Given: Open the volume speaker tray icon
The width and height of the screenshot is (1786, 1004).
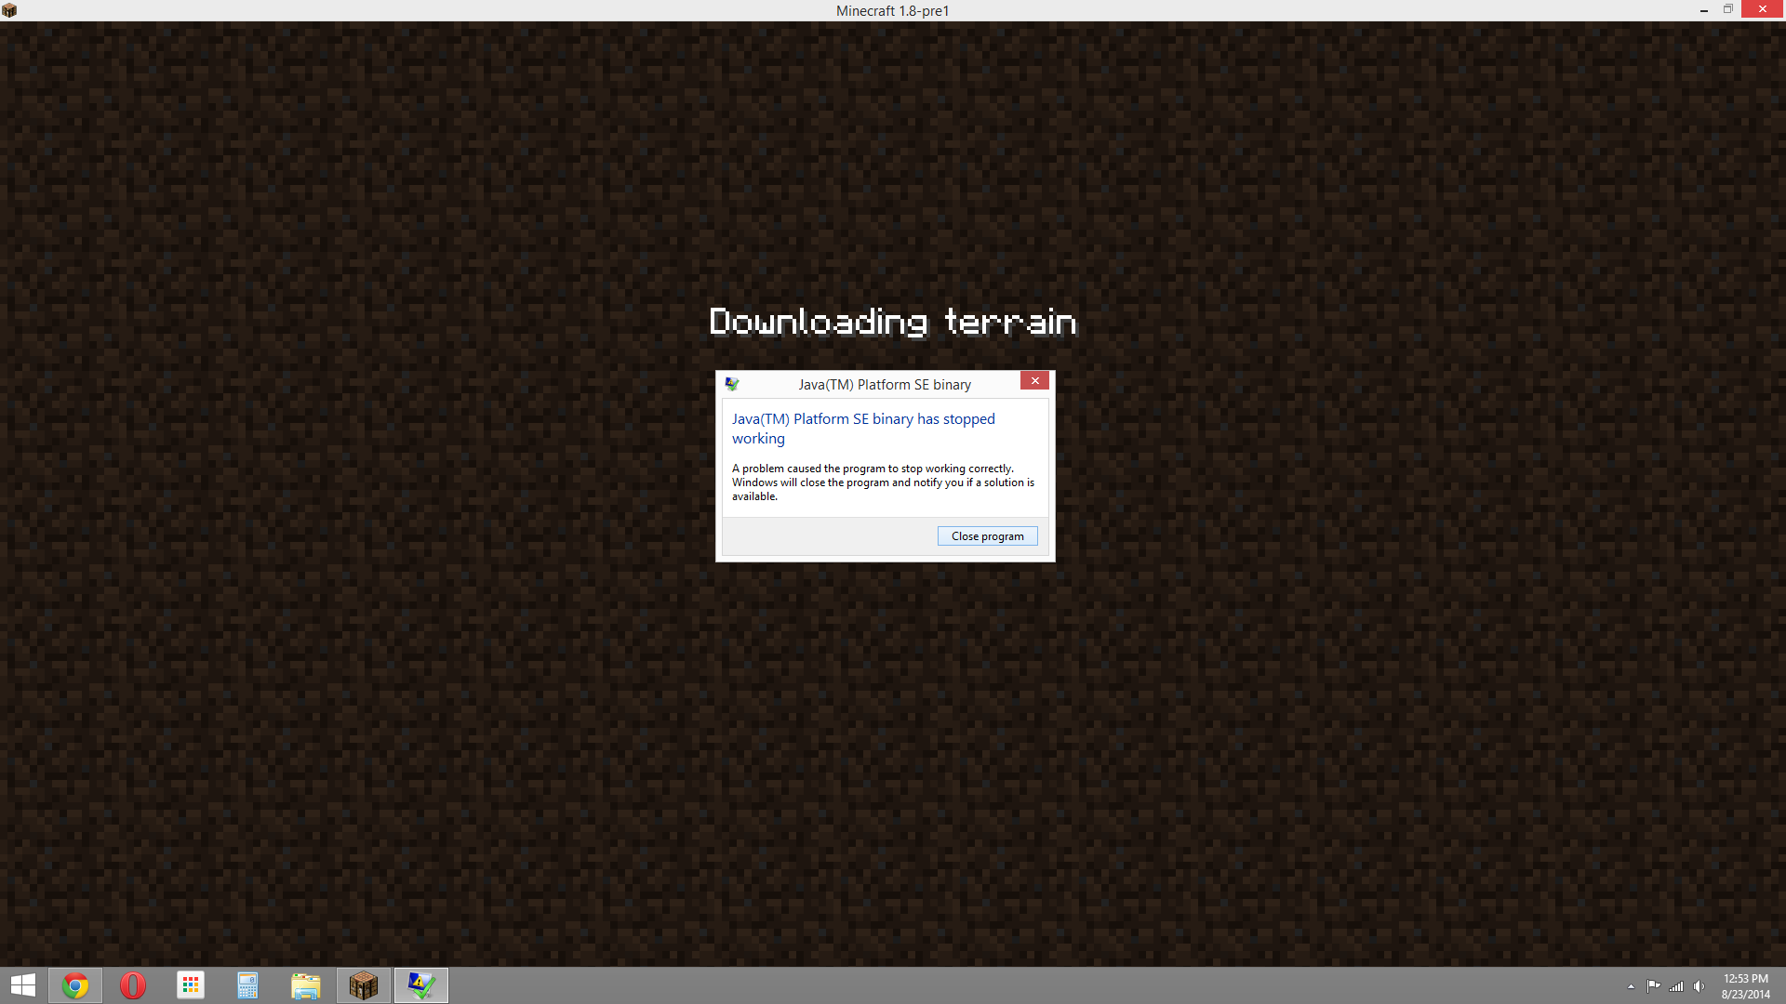Looking at the screenshot, I should coord(1699,986).
